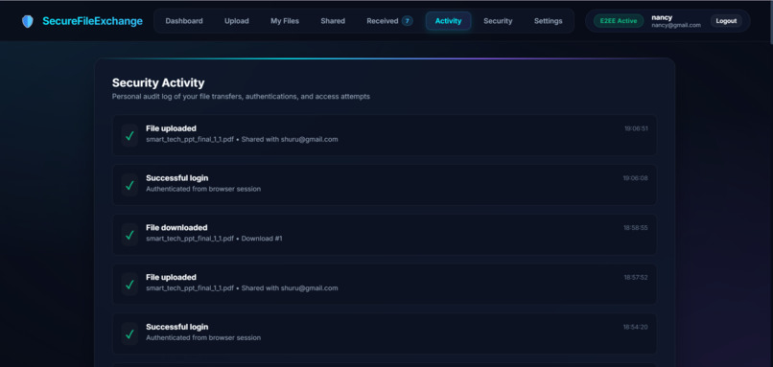Click the timestamp 18:57:52

click(636, 277)
